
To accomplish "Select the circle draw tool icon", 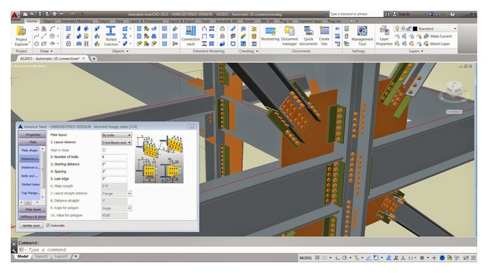I will [x=52, y=36].
